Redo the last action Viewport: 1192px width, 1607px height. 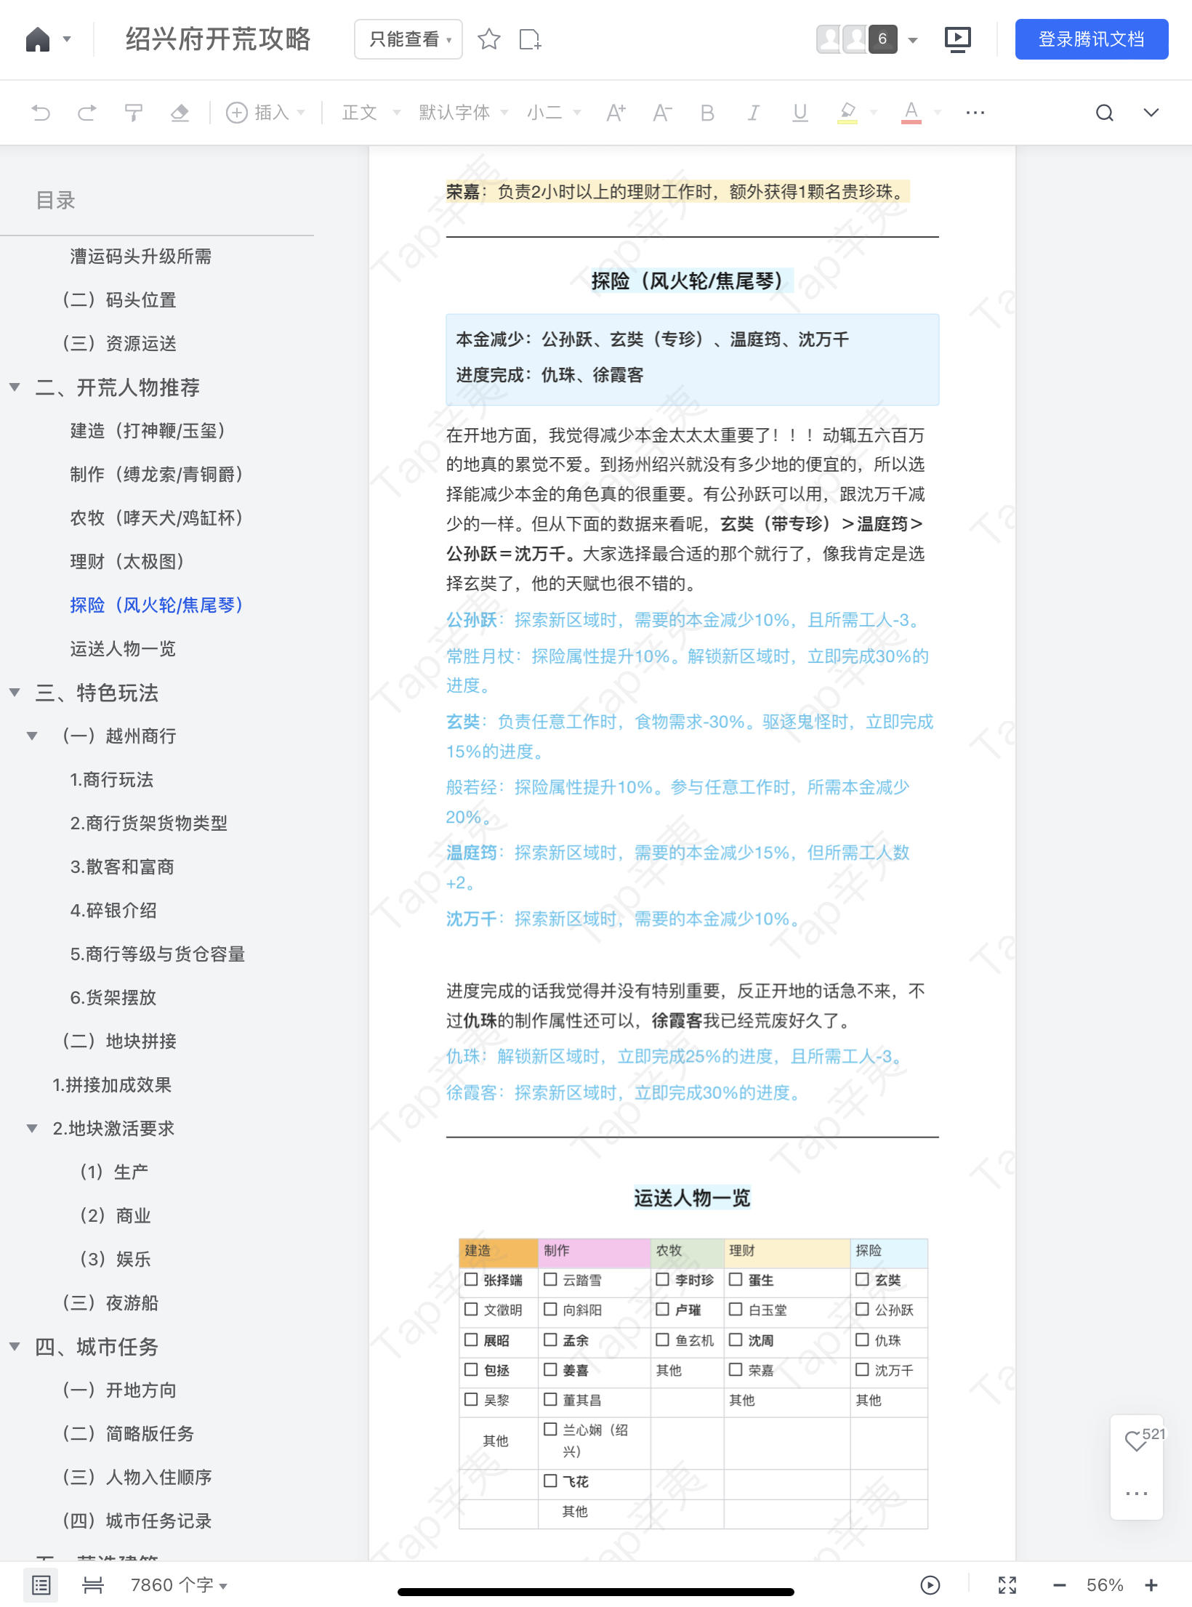click(87, 113)
